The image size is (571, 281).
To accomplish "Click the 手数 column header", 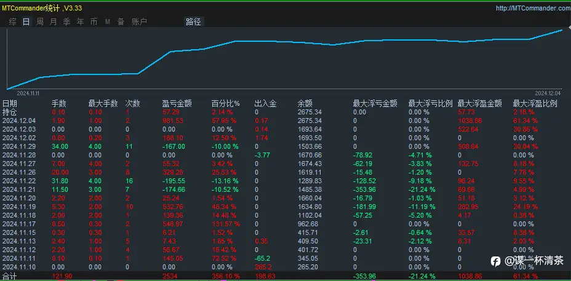I will coord(58,104).
